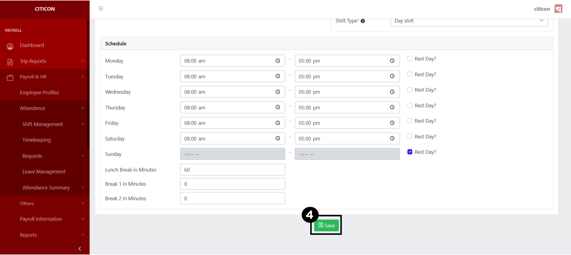Open the Shift Type dropdown
This screenshot has width=571, height=255.
tap(469, 21)
